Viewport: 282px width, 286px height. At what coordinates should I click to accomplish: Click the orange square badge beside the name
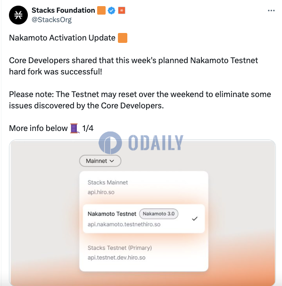click(x=101, y=10)
